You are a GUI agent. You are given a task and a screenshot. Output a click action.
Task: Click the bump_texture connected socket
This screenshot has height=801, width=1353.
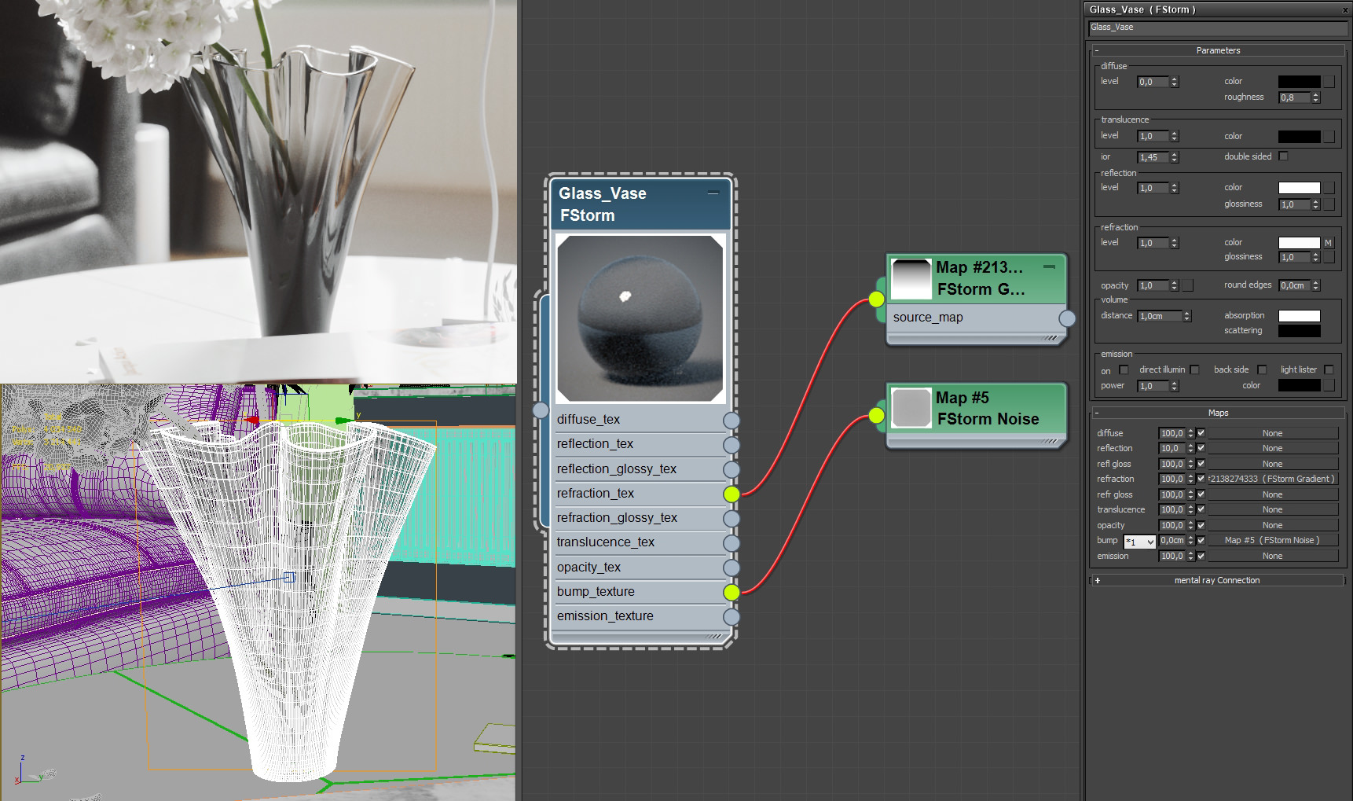[731, 592]
